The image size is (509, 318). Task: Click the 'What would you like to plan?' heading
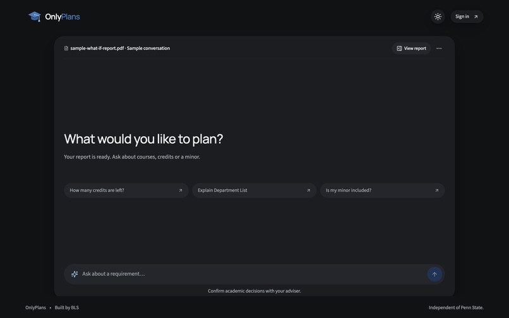click(143, 139)
